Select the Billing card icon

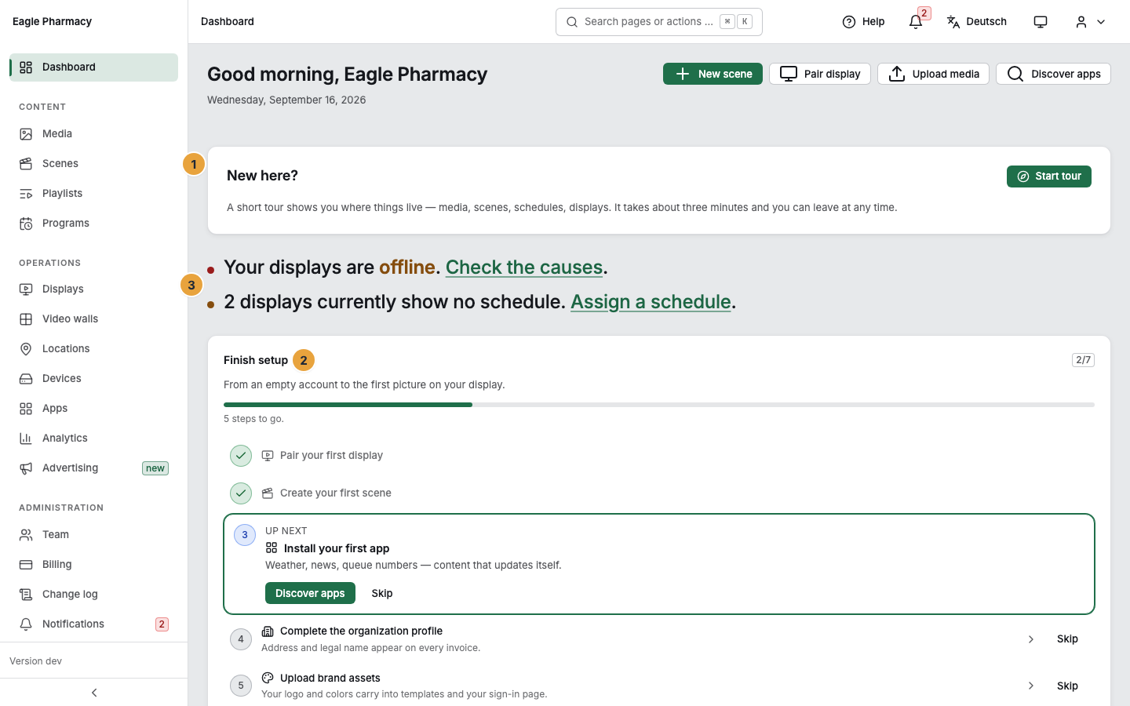click(x=26, y=565)
